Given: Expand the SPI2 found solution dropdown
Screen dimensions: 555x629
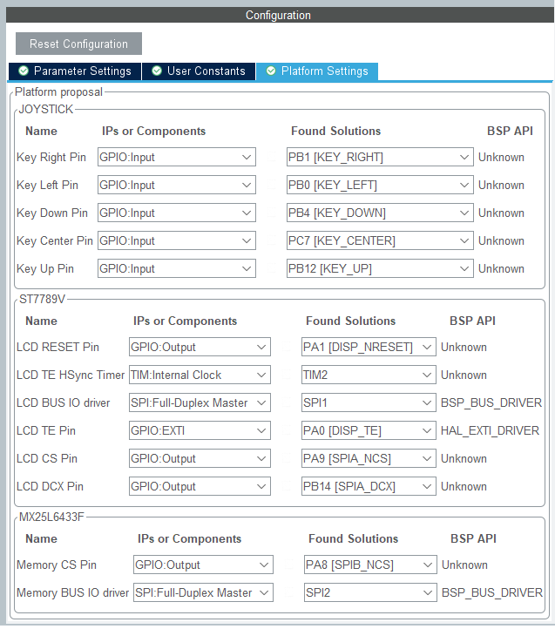Looking at the screenshot, I should (x=370, y=592).
